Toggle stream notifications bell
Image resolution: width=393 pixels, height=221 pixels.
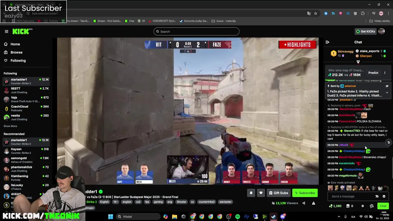pyautogui.click(x=251, y=193)
